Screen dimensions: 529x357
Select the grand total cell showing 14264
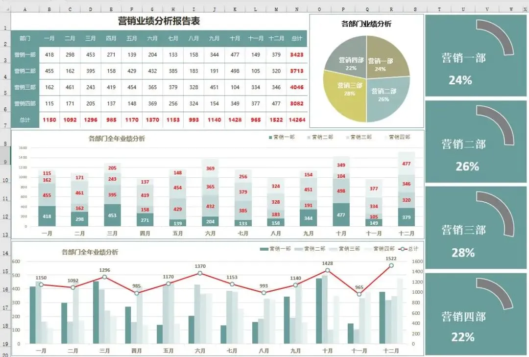(296, 120)
